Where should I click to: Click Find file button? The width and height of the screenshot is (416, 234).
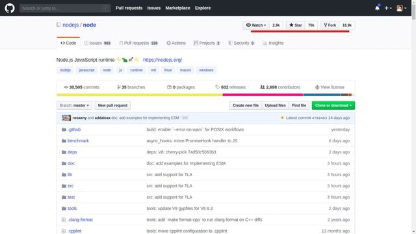tap(299, 105)
